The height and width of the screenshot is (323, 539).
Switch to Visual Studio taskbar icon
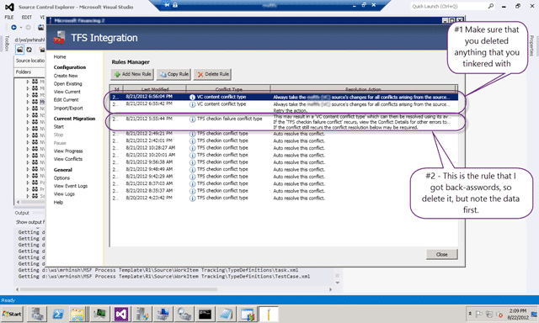coord(121,314)
